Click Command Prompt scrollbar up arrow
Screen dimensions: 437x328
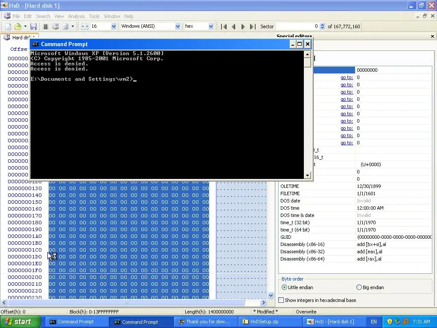pyautogui.click(x=307, y=54)
